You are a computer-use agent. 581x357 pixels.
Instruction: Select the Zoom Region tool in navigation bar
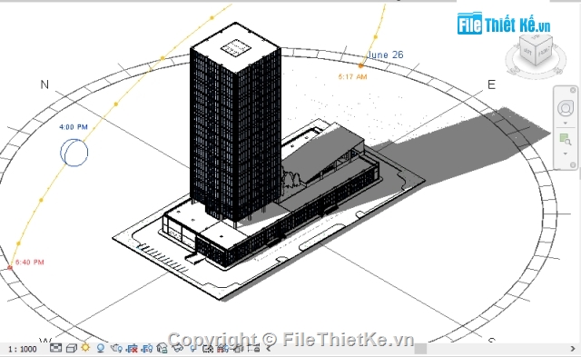click(x=565, y=139)
